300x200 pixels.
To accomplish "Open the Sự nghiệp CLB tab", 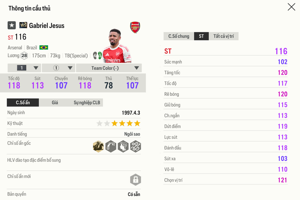I will pyautogui.click(x=87, y=102).
